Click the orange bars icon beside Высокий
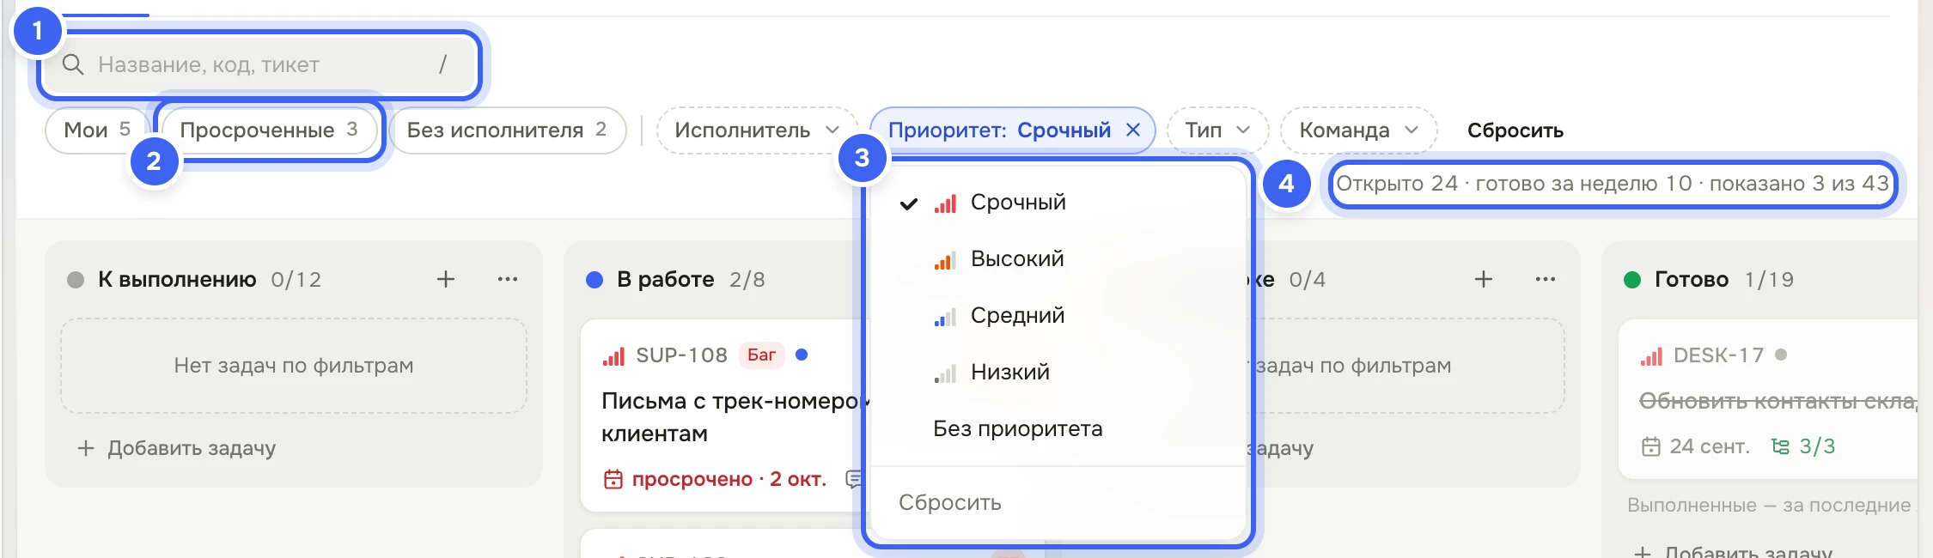 pyautogui.click(x=945, y=260)
